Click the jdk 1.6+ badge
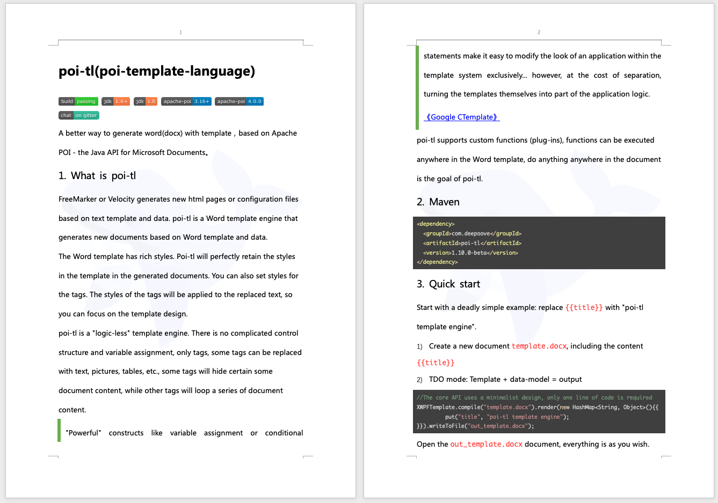This screenshot has width=718, height=503. (x=115, y=101)
